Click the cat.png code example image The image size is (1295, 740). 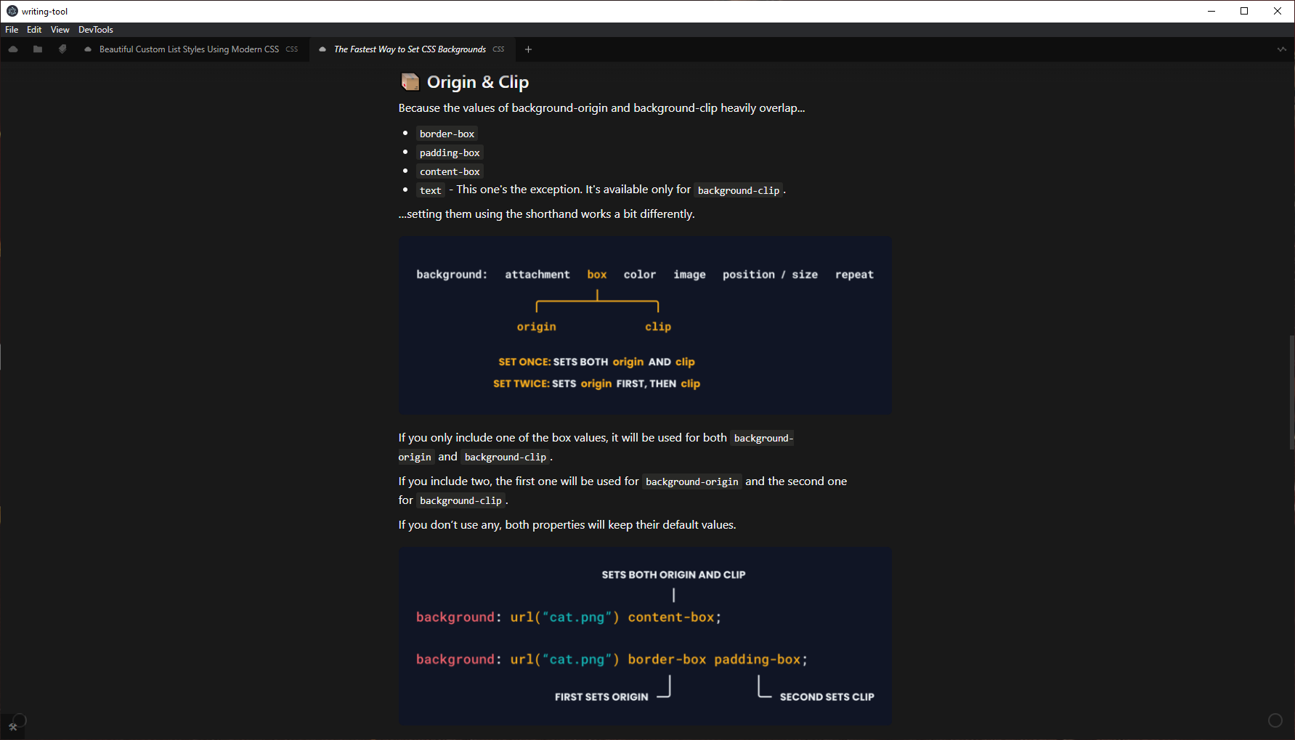click(x=645, y=636)
